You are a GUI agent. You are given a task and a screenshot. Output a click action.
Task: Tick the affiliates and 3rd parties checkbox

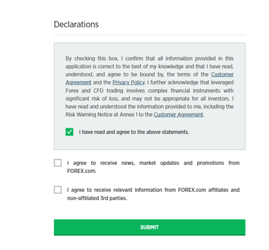(57, 190)
